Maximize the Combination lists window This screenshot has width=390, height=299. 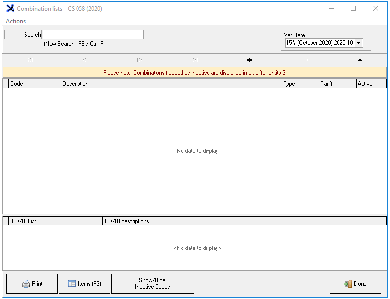[353, 8]
